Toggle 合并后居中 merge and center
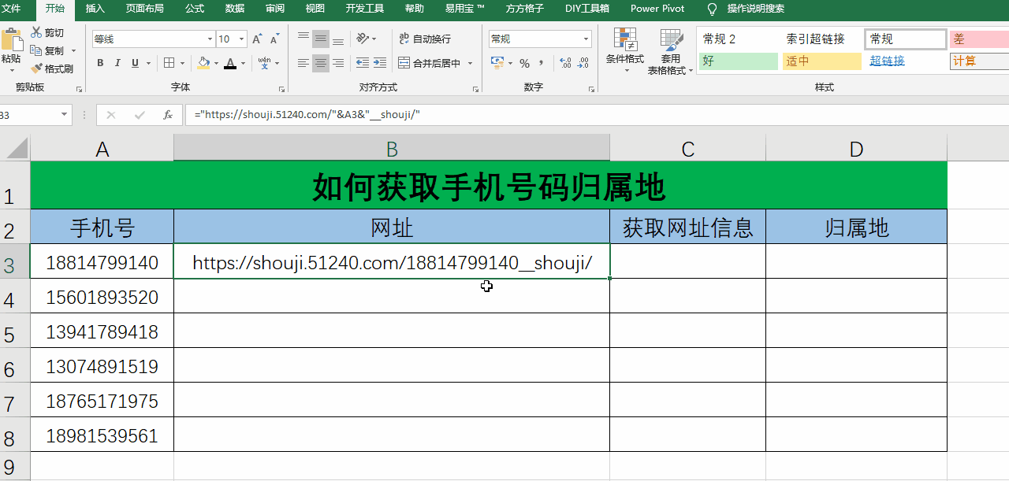 (434, 63)
